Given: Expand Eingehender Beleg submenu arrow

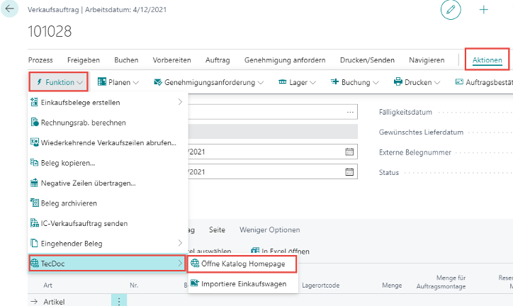Looking at the screenshot, I should (x=180, y=243).
